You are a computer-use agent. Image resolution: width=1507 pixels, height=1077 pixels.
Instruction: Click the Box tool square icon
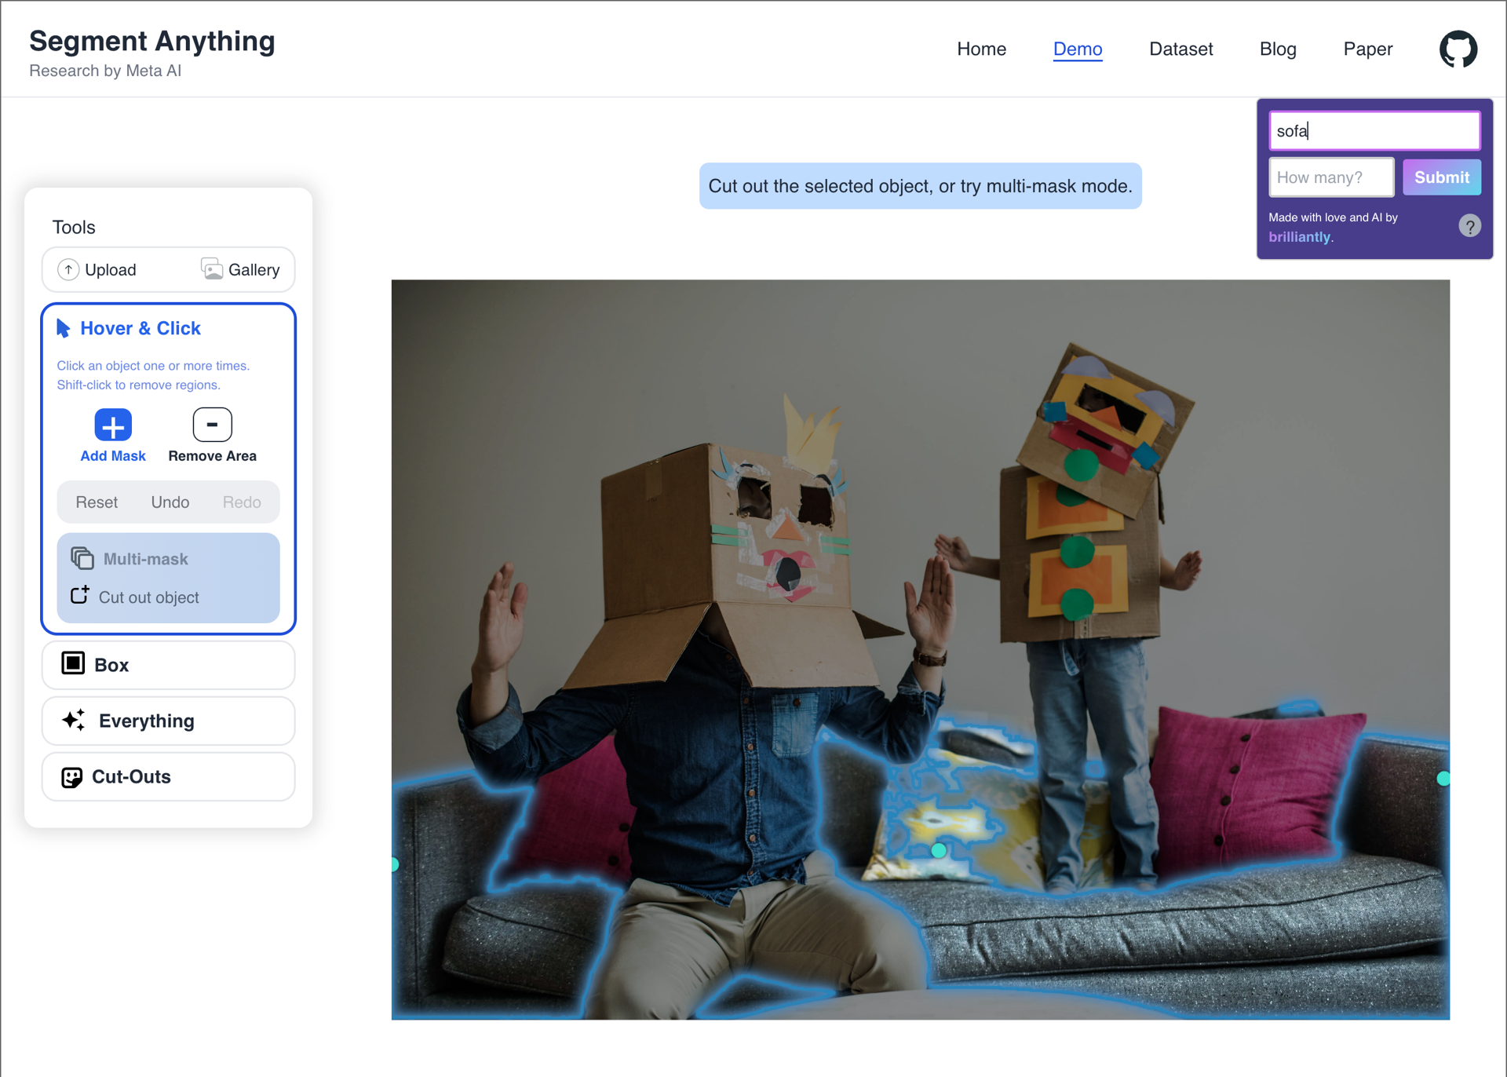pyautogui.click(x=73, y=663)
